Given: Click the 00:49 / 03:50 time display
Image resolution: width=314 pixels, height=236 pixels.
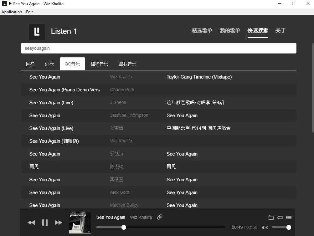Looking at the screenshot, I should (245, 227).
